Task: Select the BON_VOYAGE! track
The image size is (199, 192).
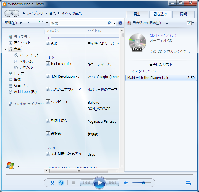Action: click(x=99, y=109)
